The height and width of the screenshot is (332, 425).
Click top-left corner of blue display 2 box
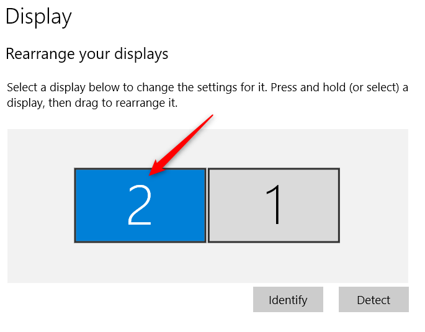tap(76, 170)
